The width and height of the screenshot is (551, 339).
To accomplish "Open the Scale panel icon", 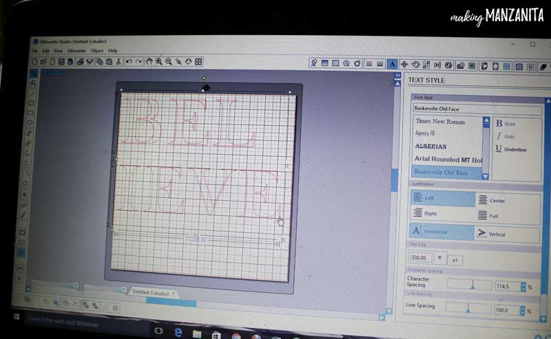I will [426, 65].
